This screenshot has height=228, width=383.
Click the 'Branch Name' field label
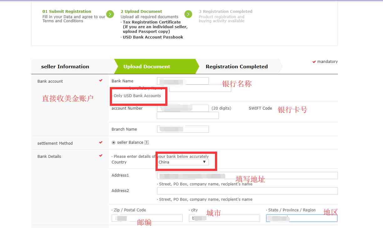click(124, 129)
